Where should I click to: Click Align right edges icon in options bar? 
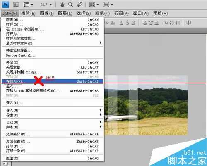pos(134,23)
